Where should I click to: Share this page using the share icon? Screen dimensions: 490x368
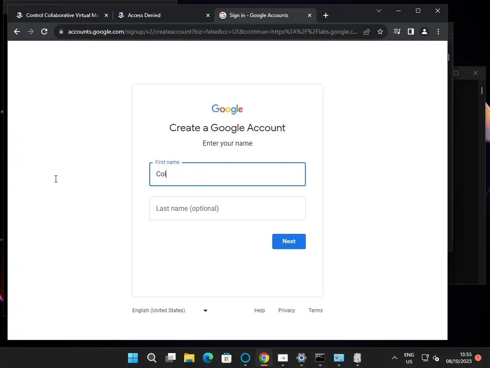pyautogui.click(x=367, y=32)
